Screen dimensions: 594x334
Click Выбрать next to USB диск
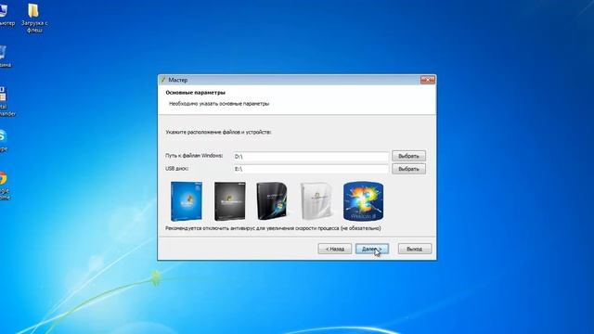click(x=408, y=169)
